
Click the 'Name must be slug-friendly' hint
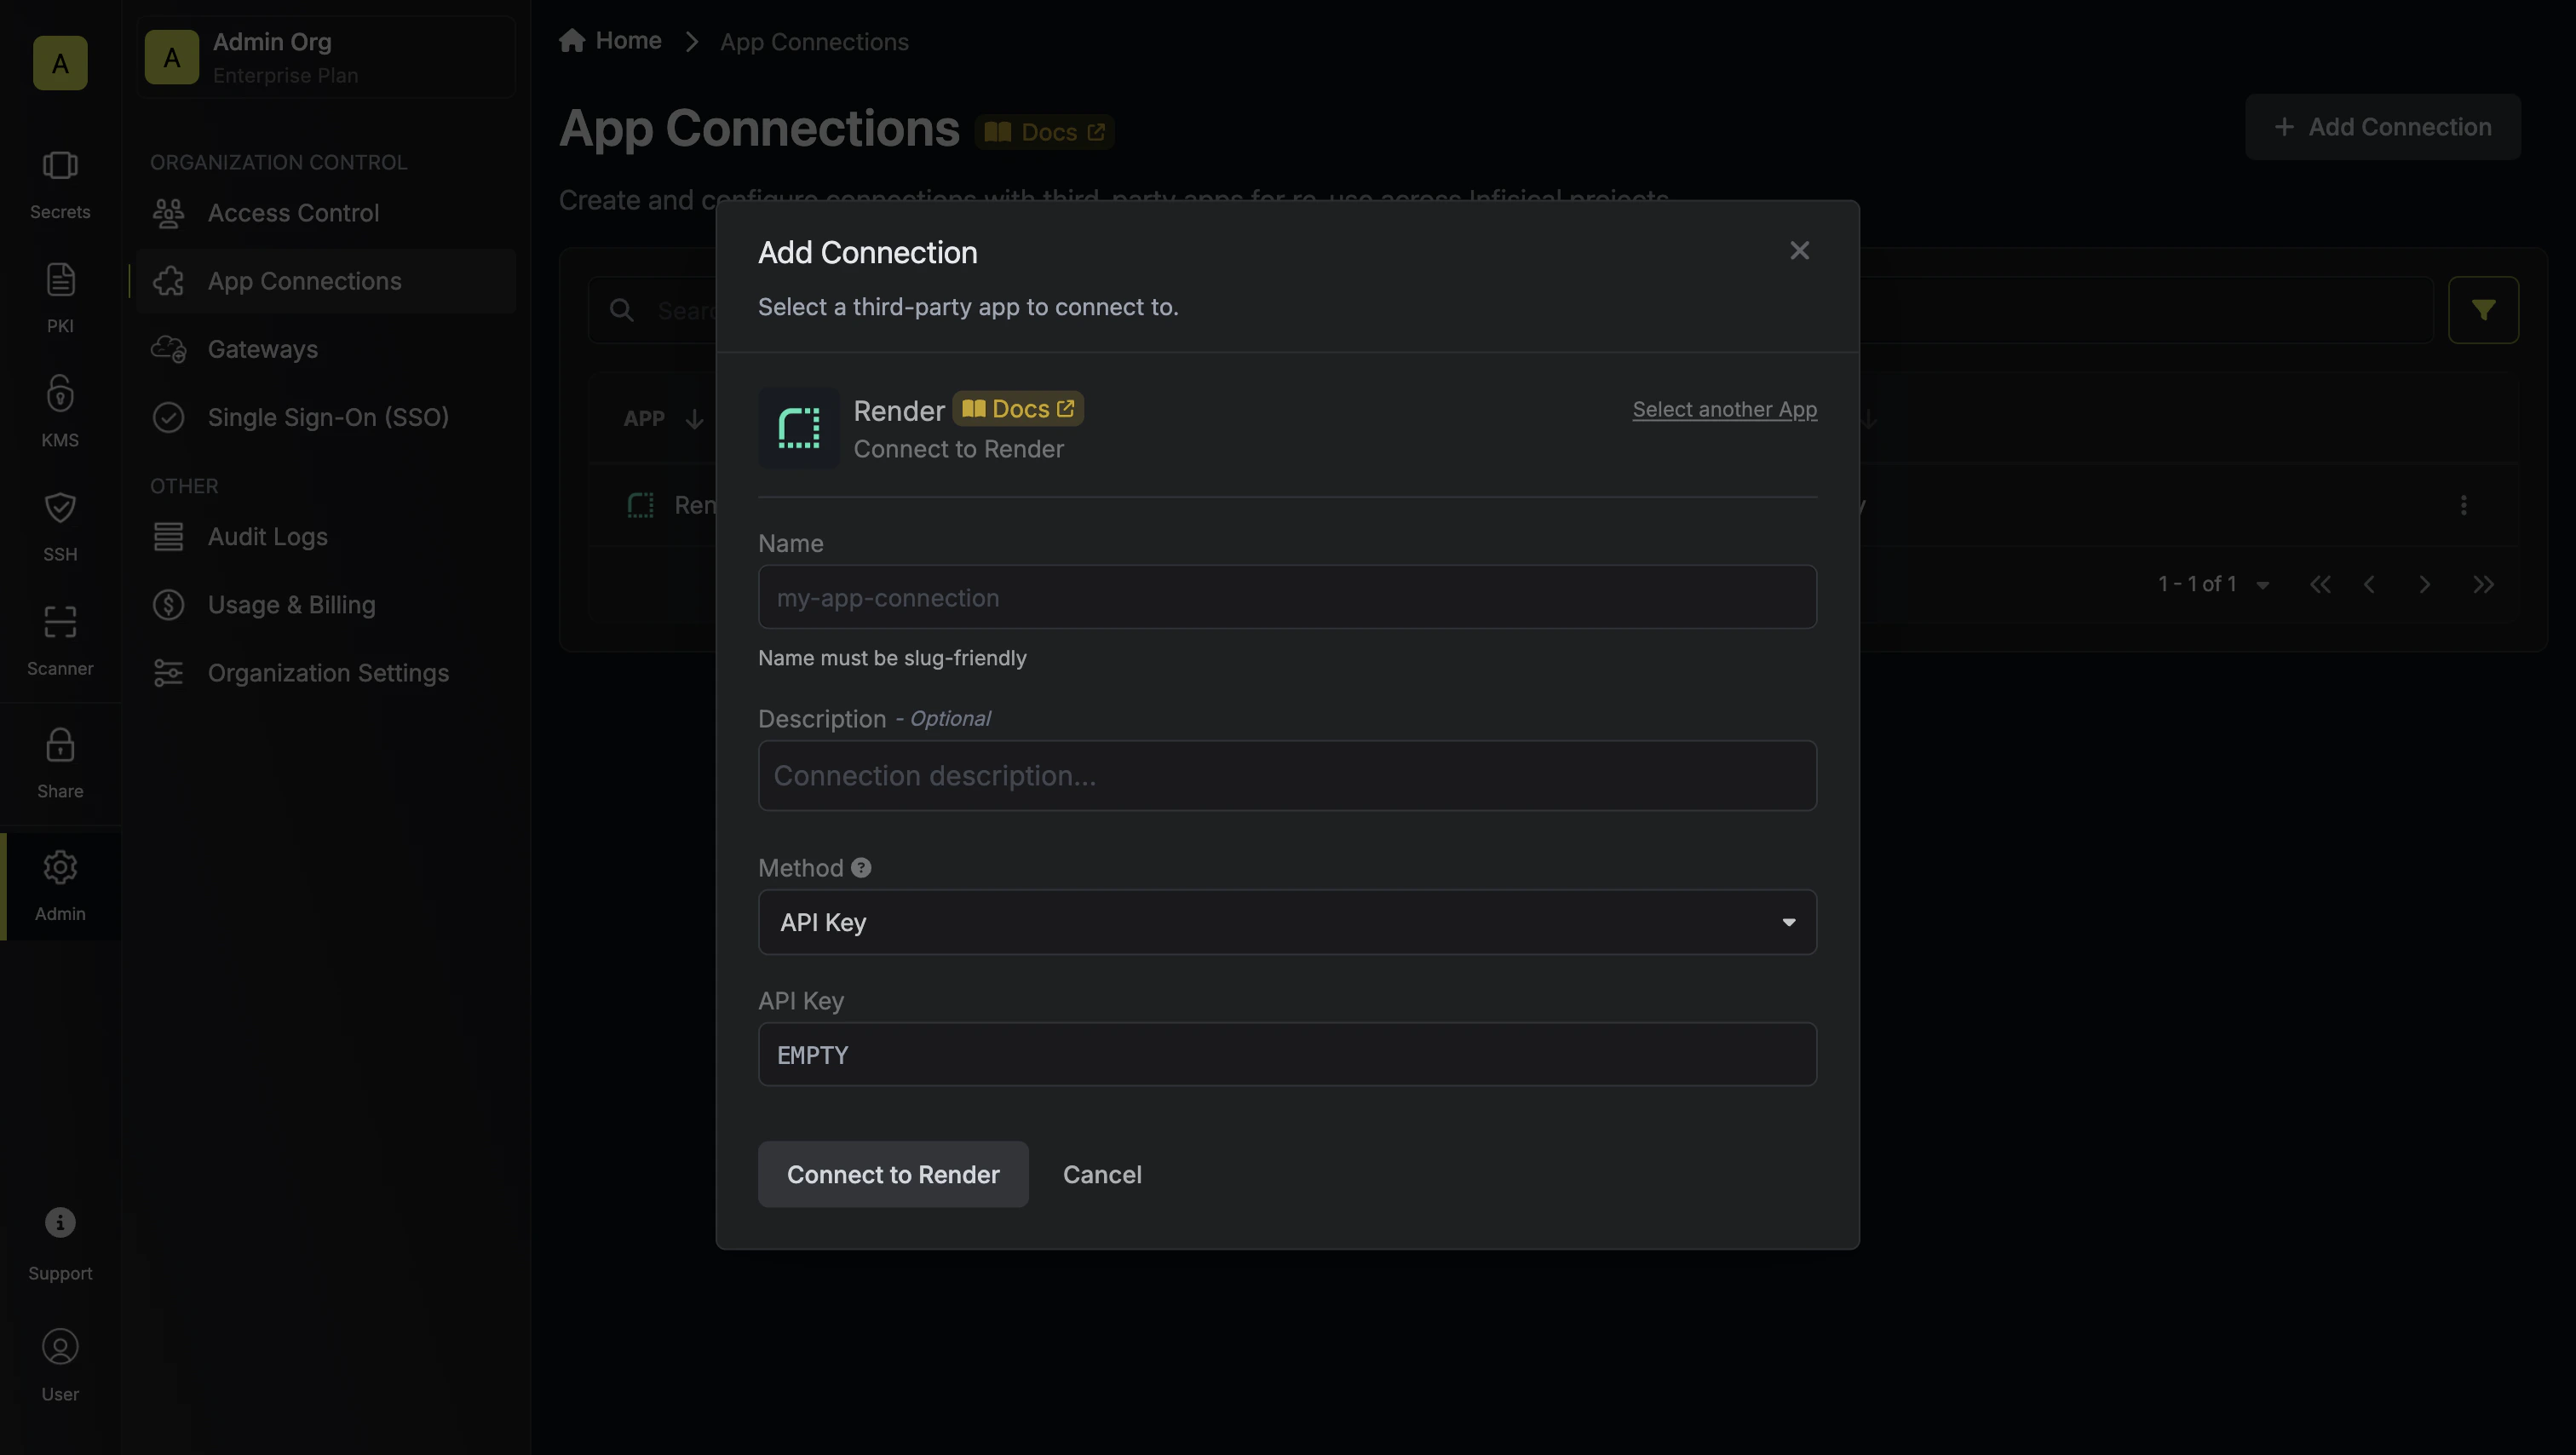point(892,658)
